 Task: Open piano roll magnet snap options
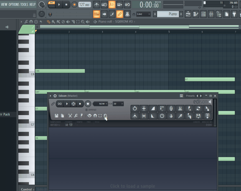31,22
